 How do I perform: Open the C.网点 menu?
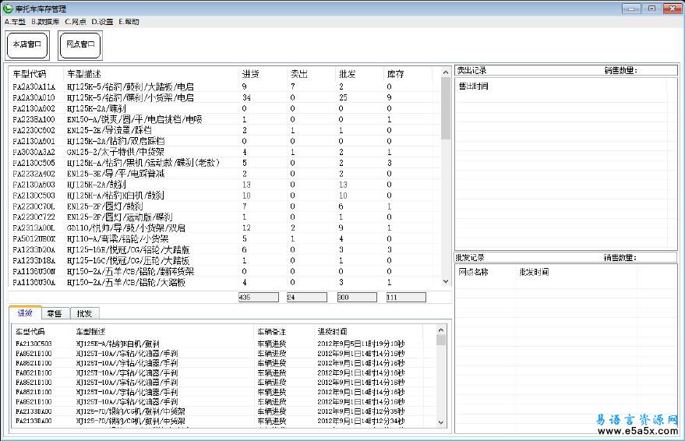pos(75,22)
